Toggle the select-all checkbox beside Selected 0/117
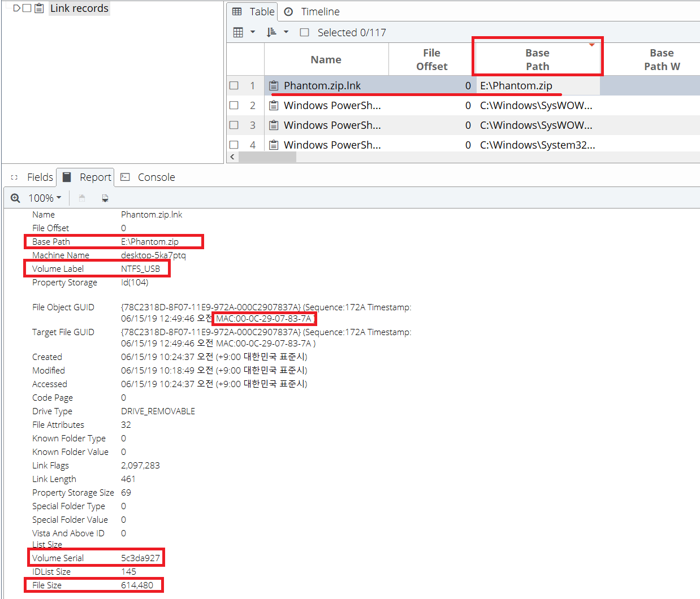This screenshot has height=599, width=700. coord(304,33)
